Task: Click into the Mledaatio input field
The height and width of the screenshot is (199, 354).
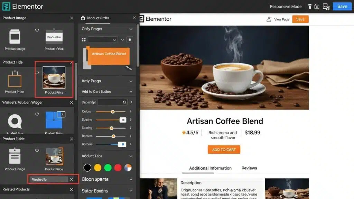Action: (49, 179)
